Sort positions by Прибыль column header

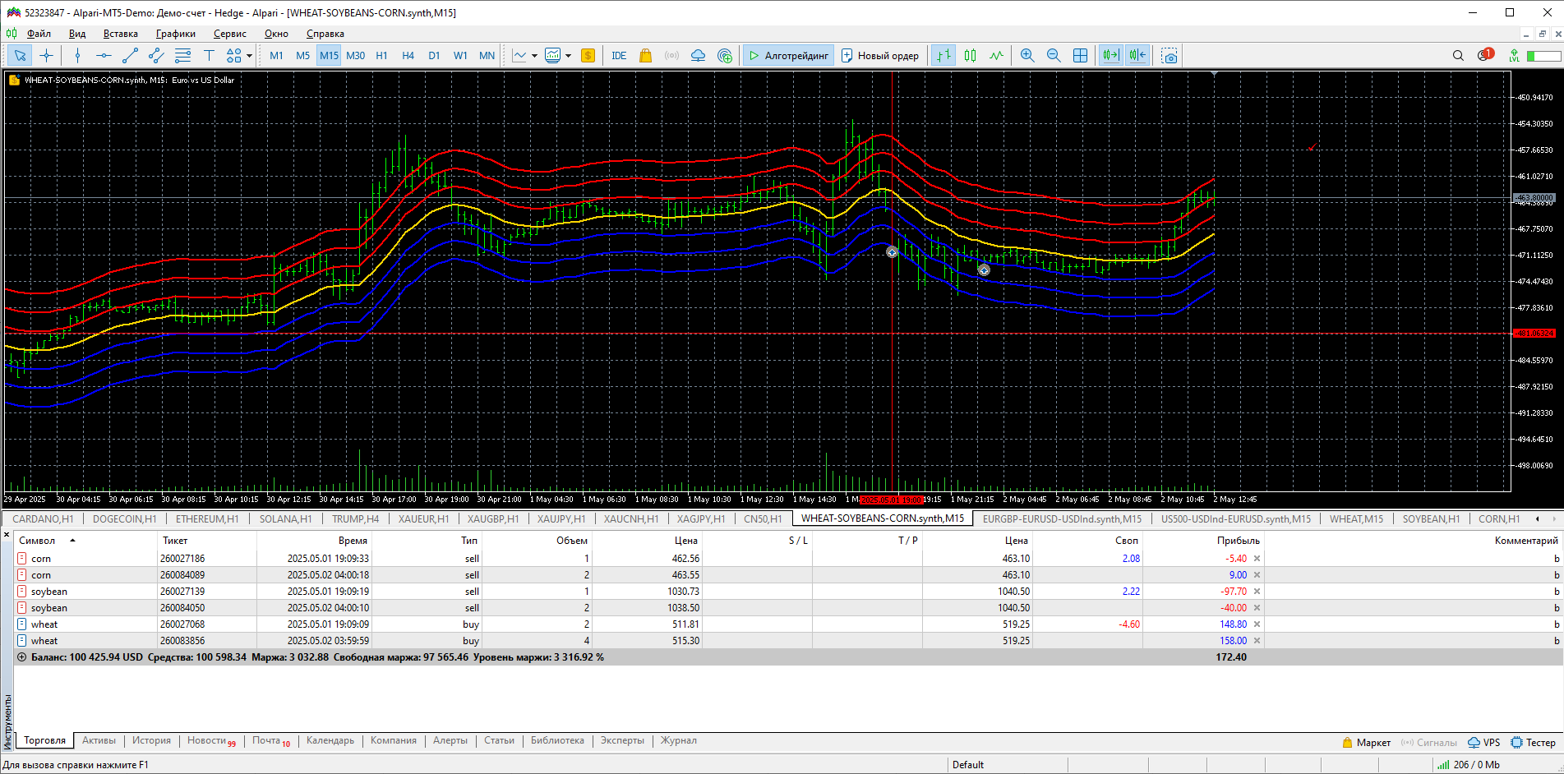tap(1238, 541)
